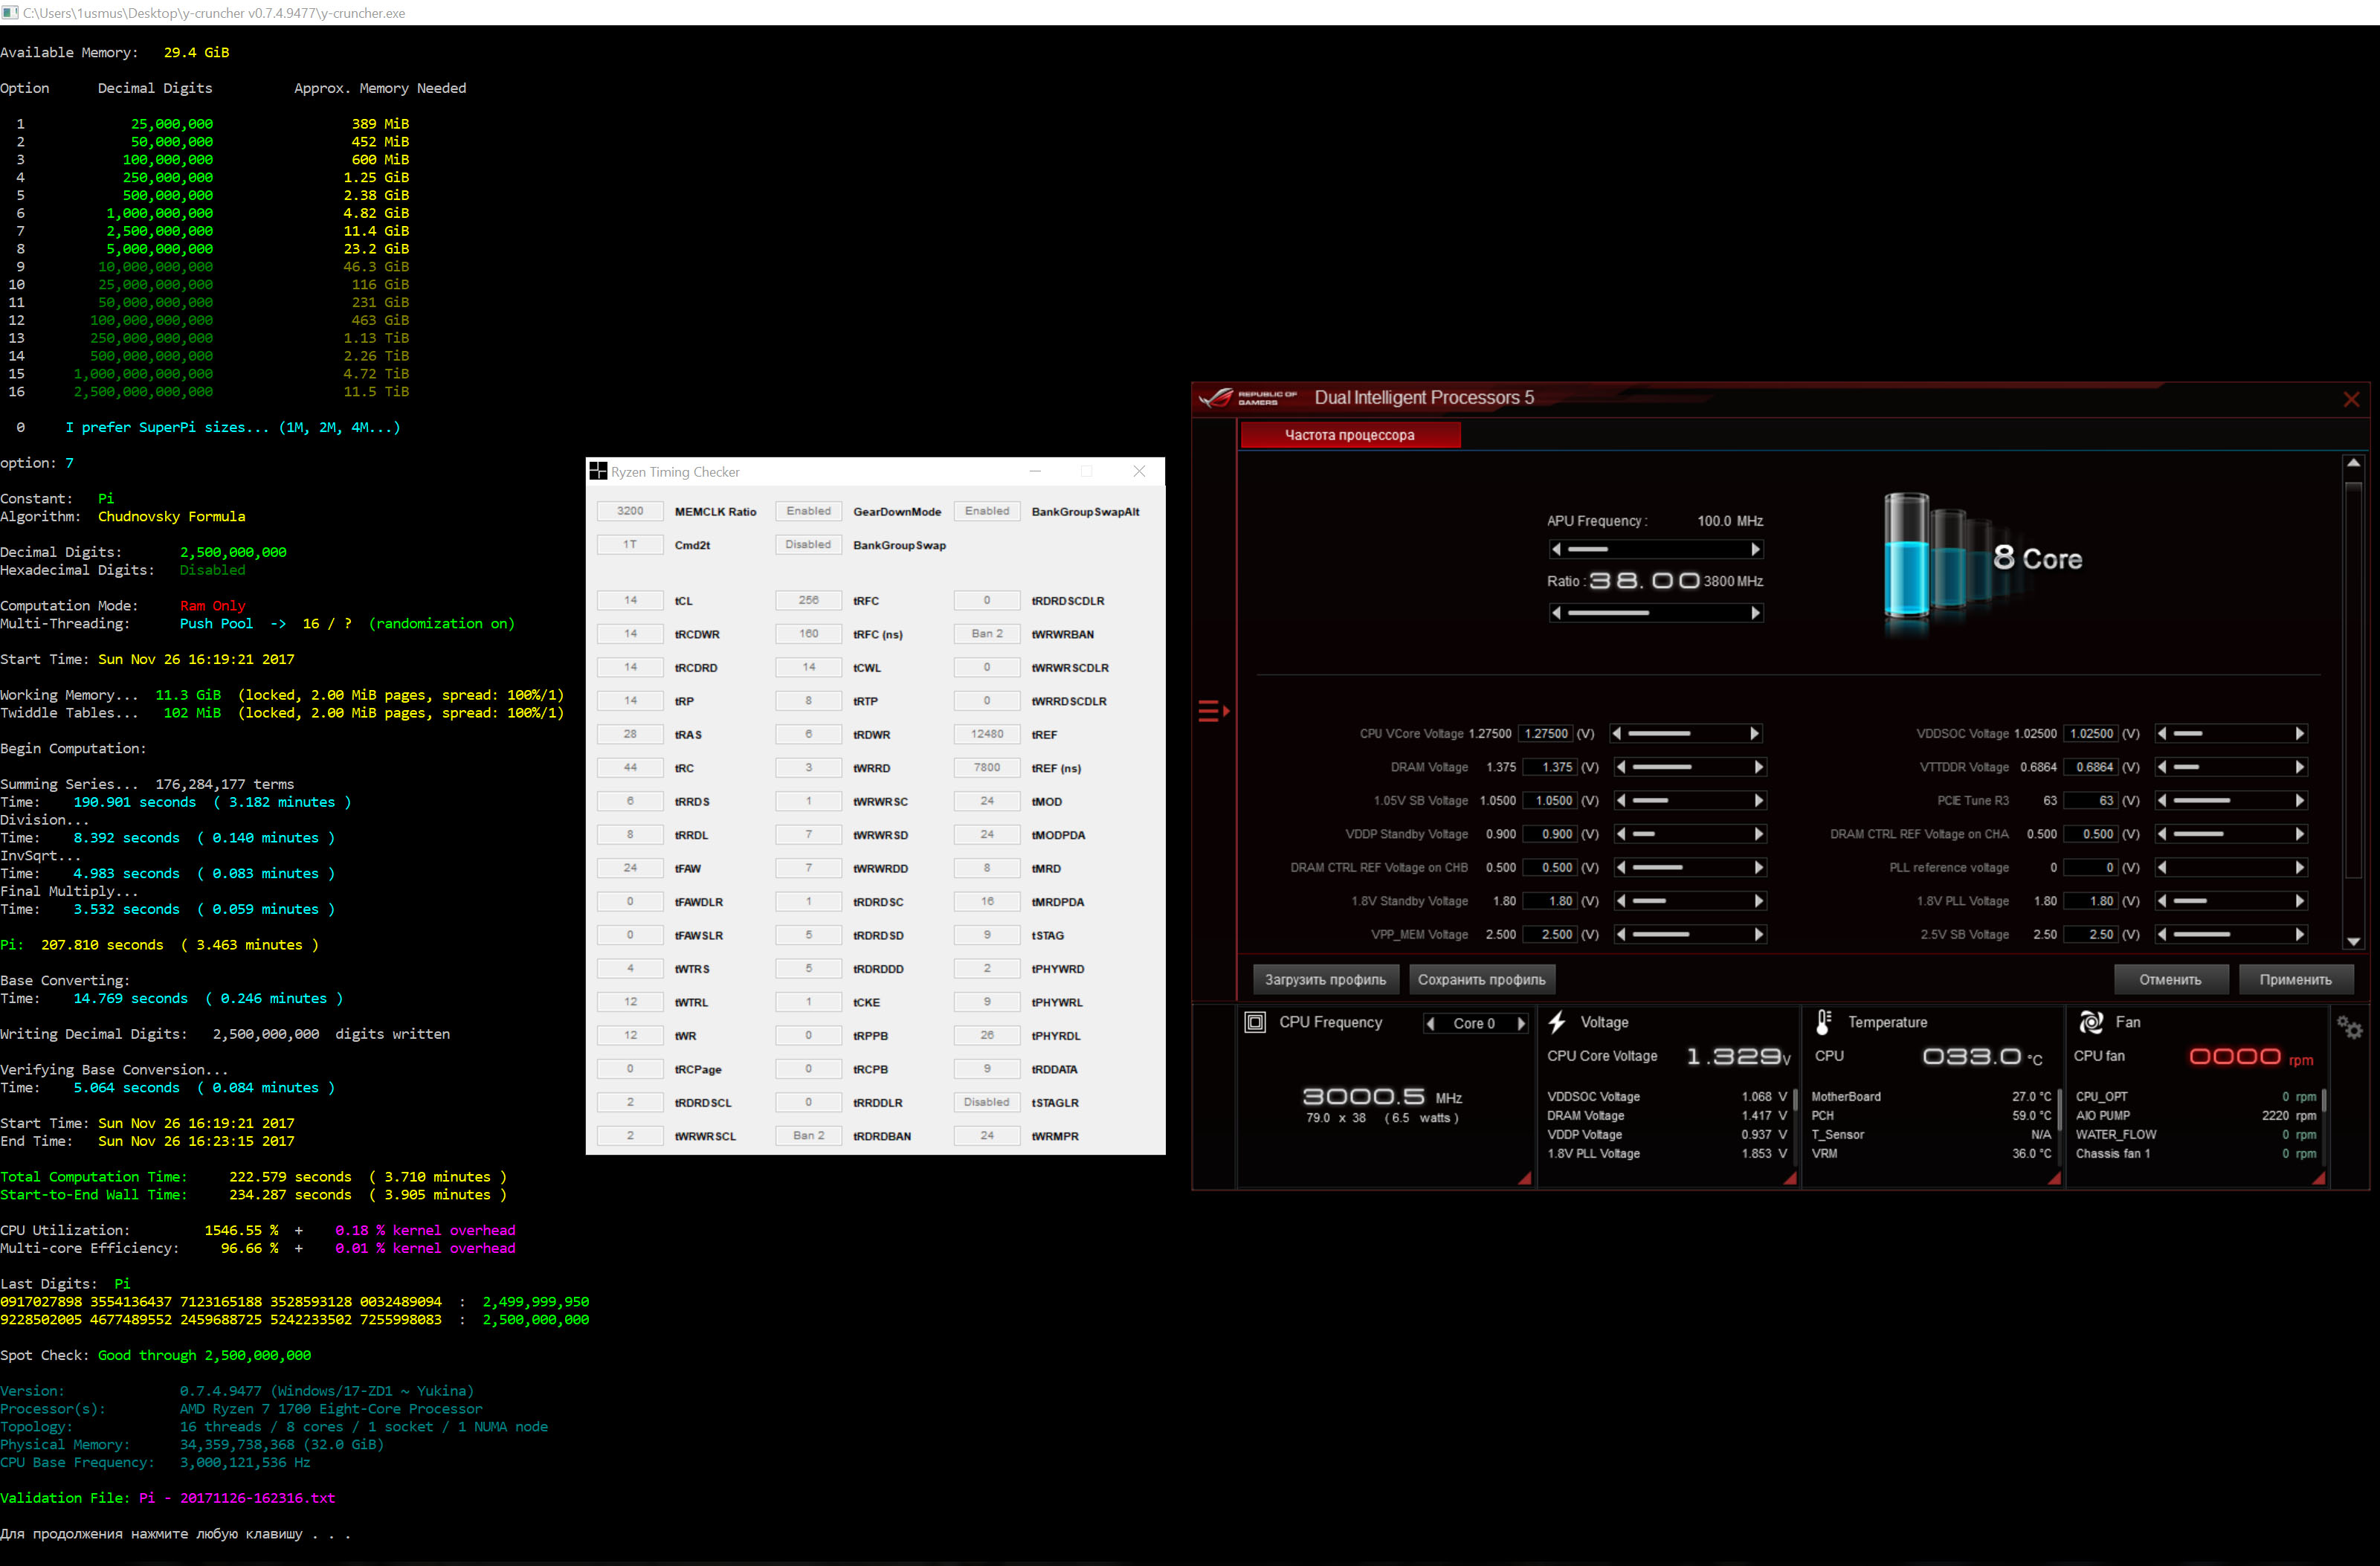This screenshot has height=1566, width=2380.
Task: Click the Temperature thermometer icon
Action: tap(1823, 1022)
